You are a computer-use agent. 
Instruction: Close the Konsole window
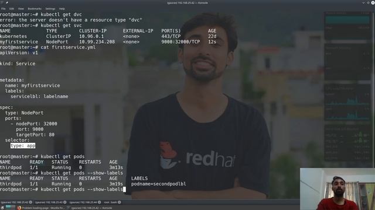pos(373,2)
